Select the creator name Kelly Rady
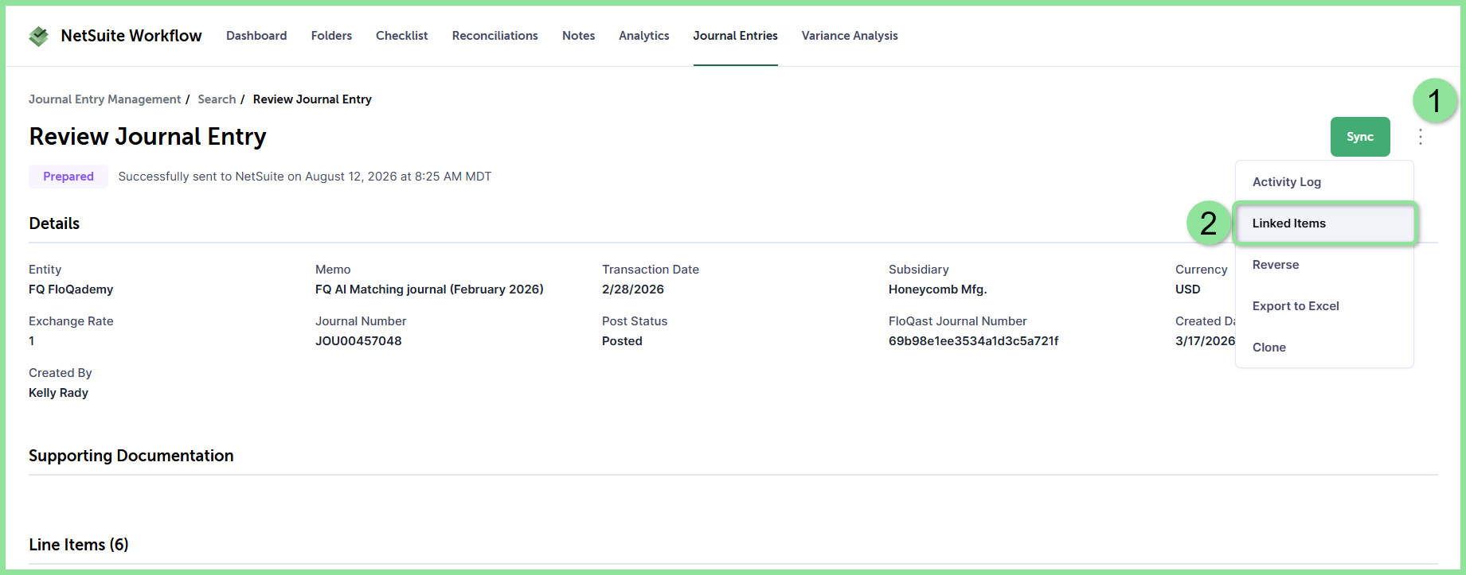Screen dimensions: 1466x575 pyautogui.click(x=59, y=393)
